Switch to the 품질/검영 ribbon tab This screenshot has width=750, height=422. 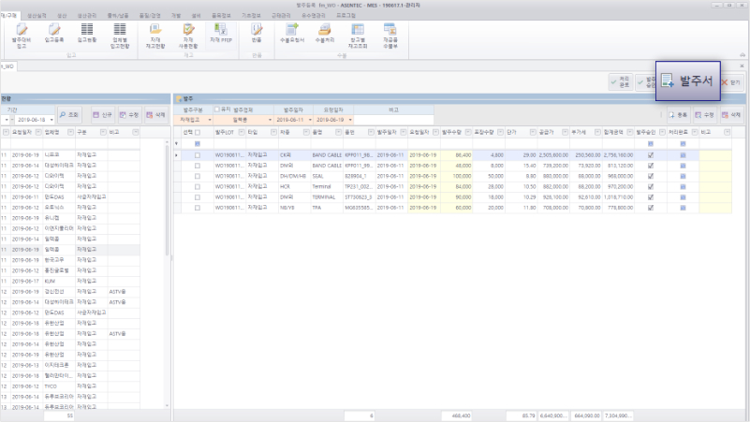pyautogui.click(x=150, y=16)
